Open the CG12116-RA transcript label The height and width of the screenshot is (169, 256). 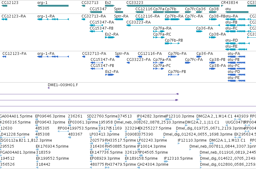148,16
